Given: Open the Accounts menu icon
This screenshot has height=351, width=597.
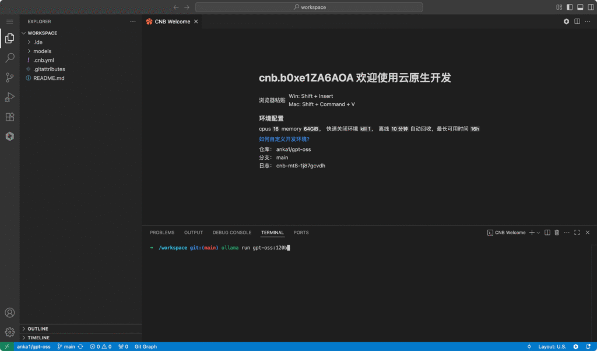Looking at the screenshot, I should [x=10, y=313].
